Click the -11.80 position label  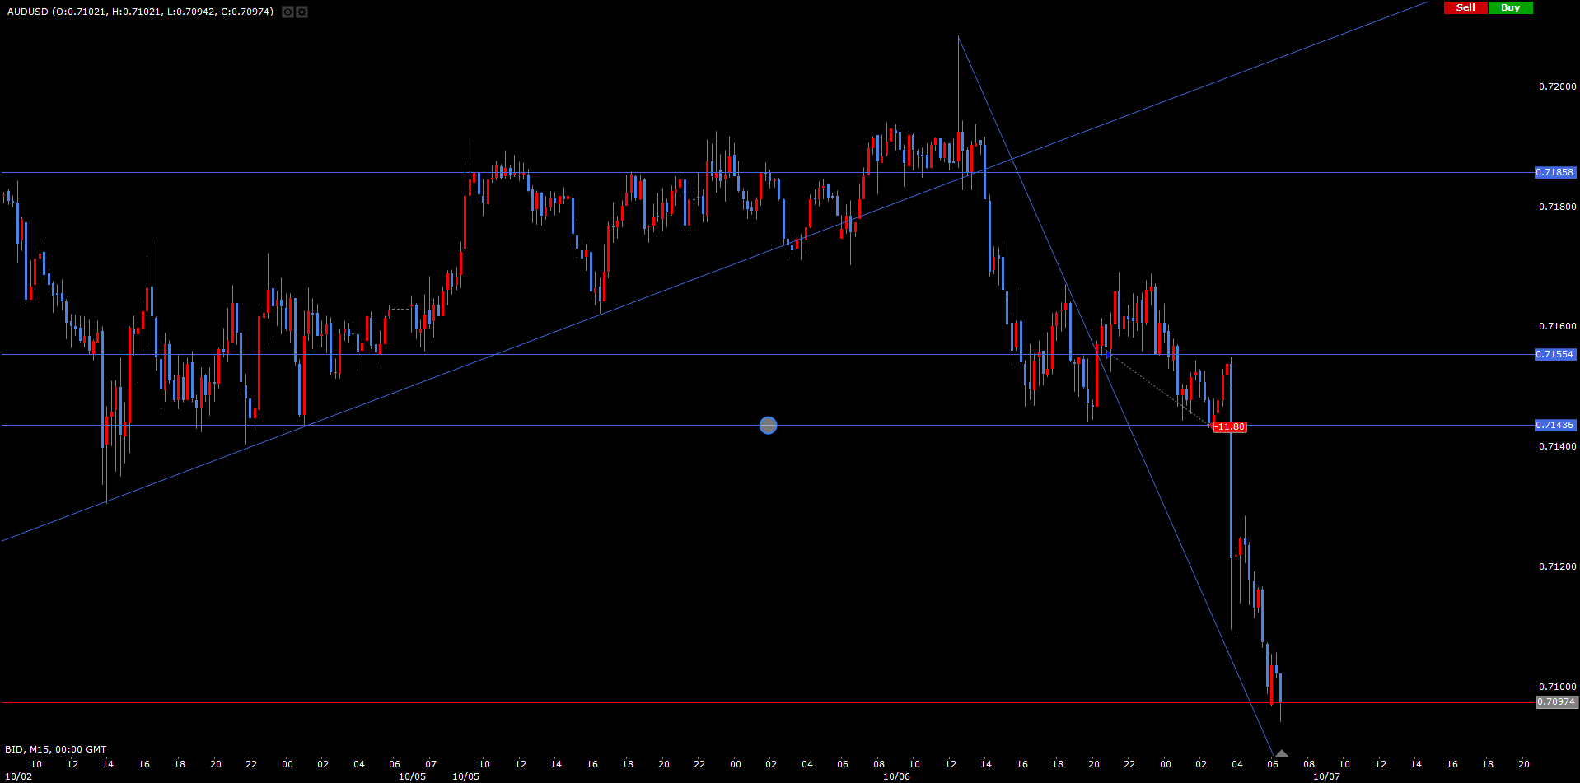point(1230,427)
